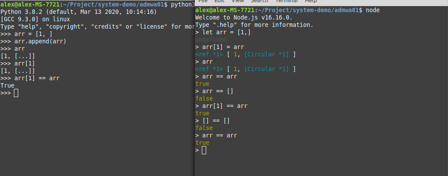Click the '> let arr = [1,]' line
448x176 pixels.
point(223,33)
